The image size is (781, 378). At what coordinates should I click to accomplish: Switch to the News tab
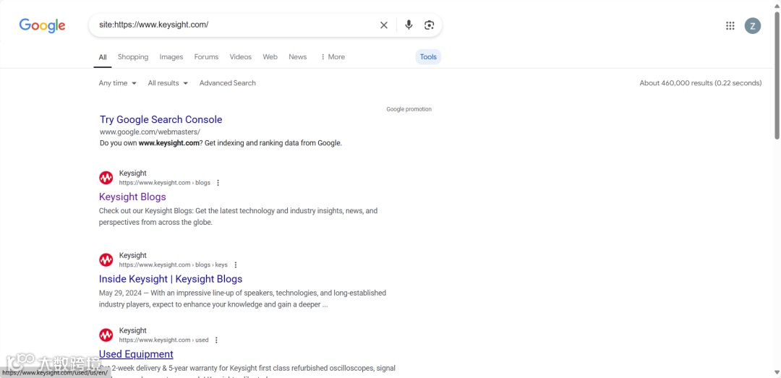[x=298, y=57]
